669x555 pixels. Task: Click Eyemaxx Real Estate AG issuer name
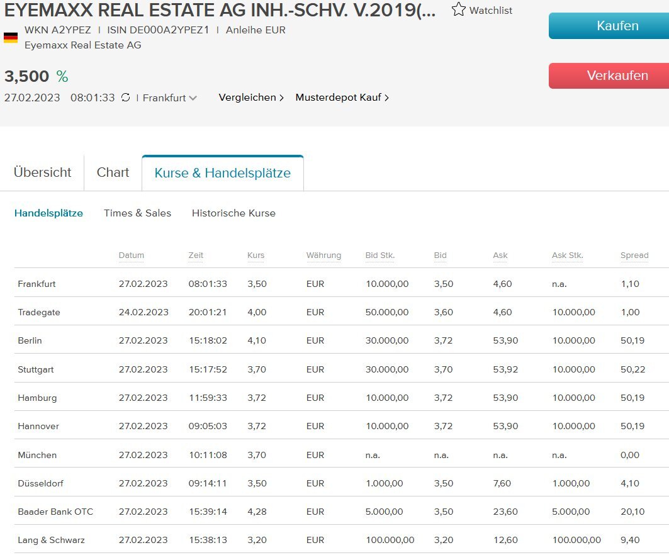tap(83, 45)
